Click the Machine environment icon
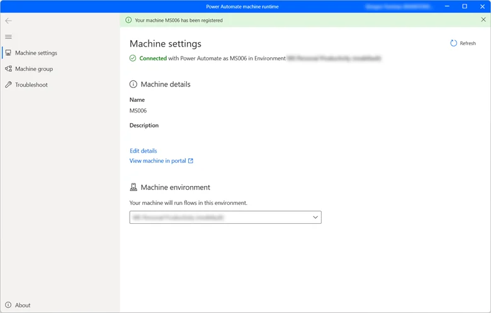 click(133, 187)
